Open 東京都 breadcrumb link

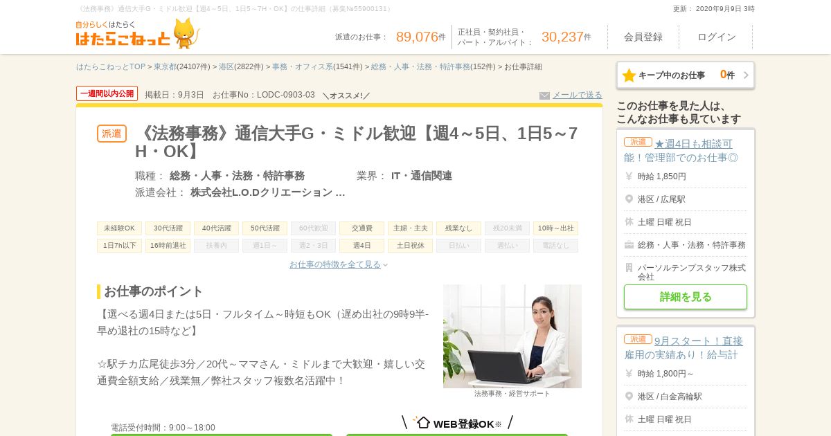tap(165, 66)
